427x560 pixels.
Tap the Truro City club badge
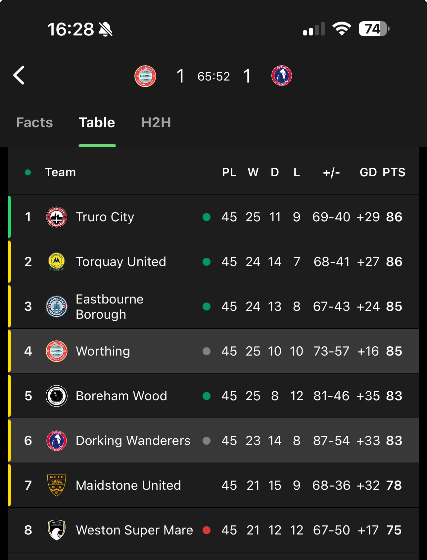point(57,217)
